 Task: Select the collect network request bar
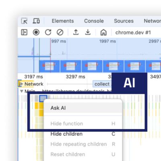102,84
